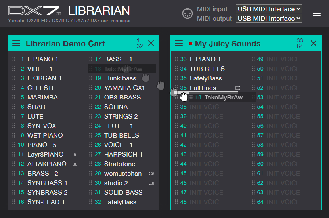The image size is (329, 218).
Task: Open the main hamburger menu in header
Action: [x=316, y=13]
